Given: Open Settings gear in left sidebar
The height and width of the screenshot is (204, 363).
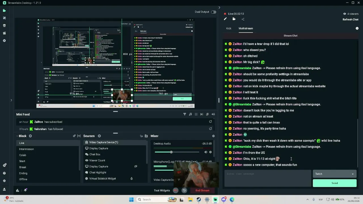Looking at the screenshot, I should [4, 181].
